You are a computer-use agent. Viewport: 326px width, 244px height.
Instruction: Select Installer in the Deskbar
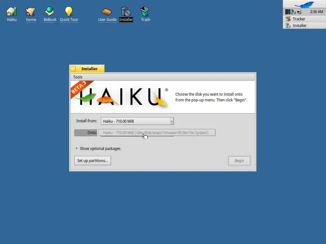pyautogui.click(x=304, y=25)
